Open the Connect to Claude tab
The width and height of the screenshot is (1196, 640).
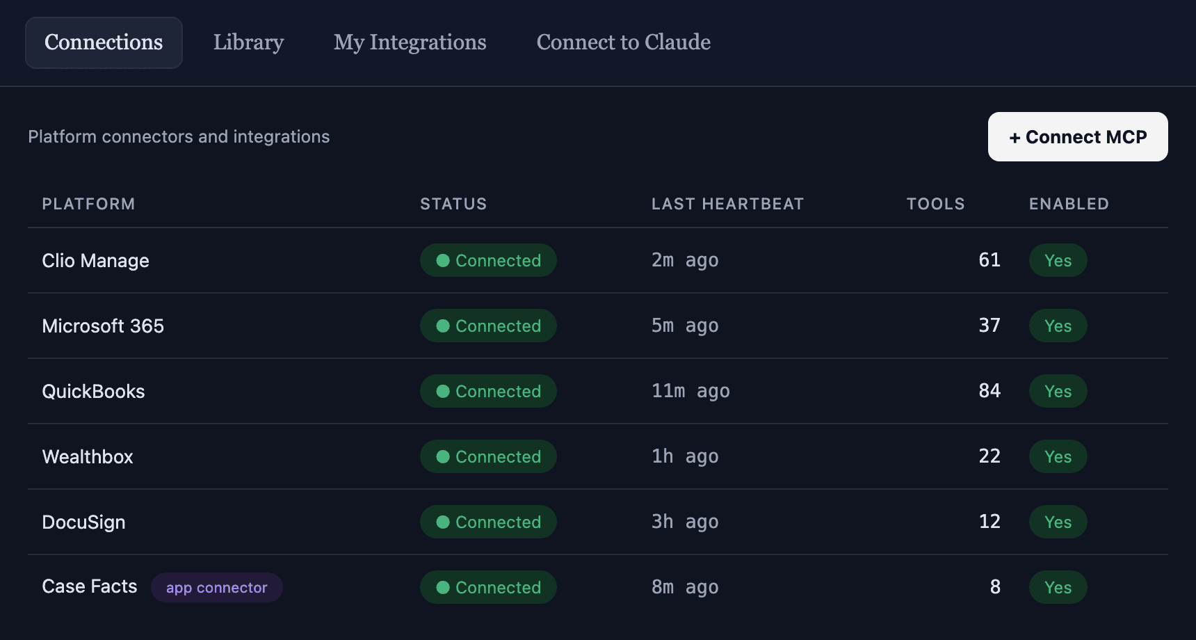[x=623, y=42]
